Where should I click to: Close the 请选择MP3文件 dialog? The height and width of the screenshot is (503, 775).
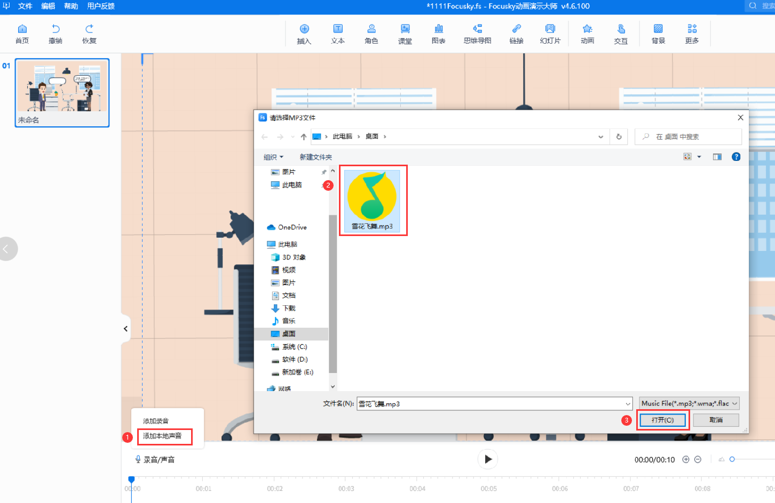[x=740, y=118]
